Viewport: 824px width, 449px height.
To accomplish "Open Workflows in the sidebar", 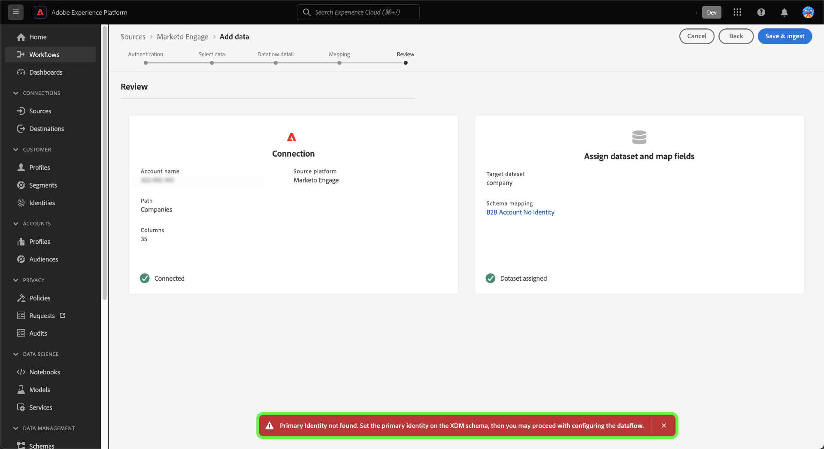I will click(x=50, y=55).
